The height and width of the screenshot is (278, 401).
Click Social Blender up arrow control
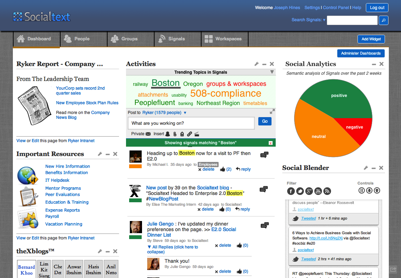pos(377,190)
